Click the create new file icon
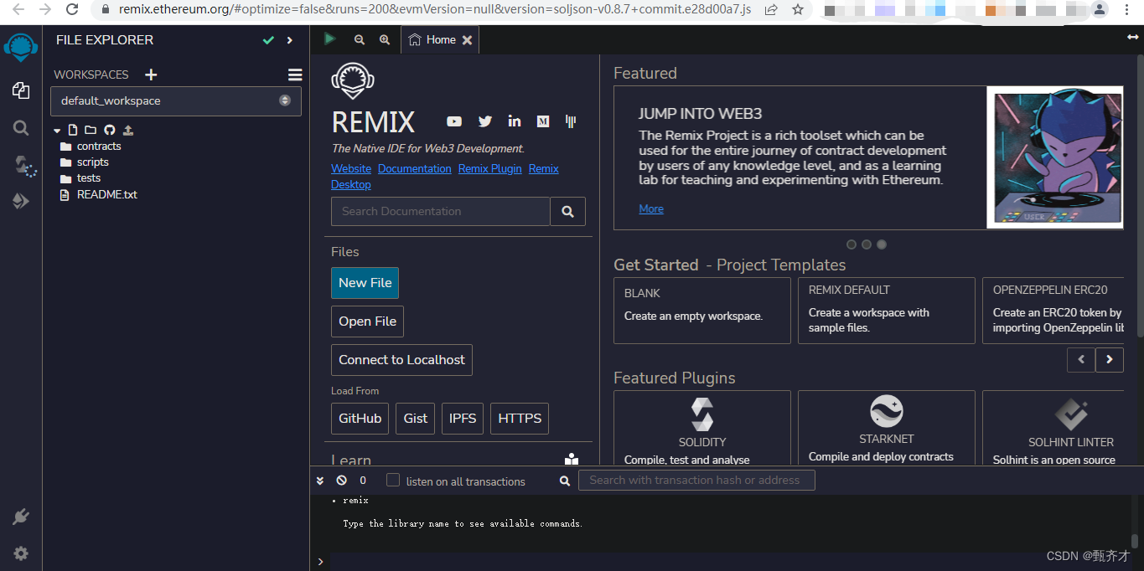This screenshot has height=571, width=1144. (x=73, y=130)
